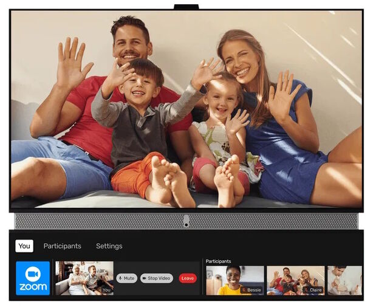Leave the meeting with the red button
This screenshot has width=373, height=307.
point(188,278)
